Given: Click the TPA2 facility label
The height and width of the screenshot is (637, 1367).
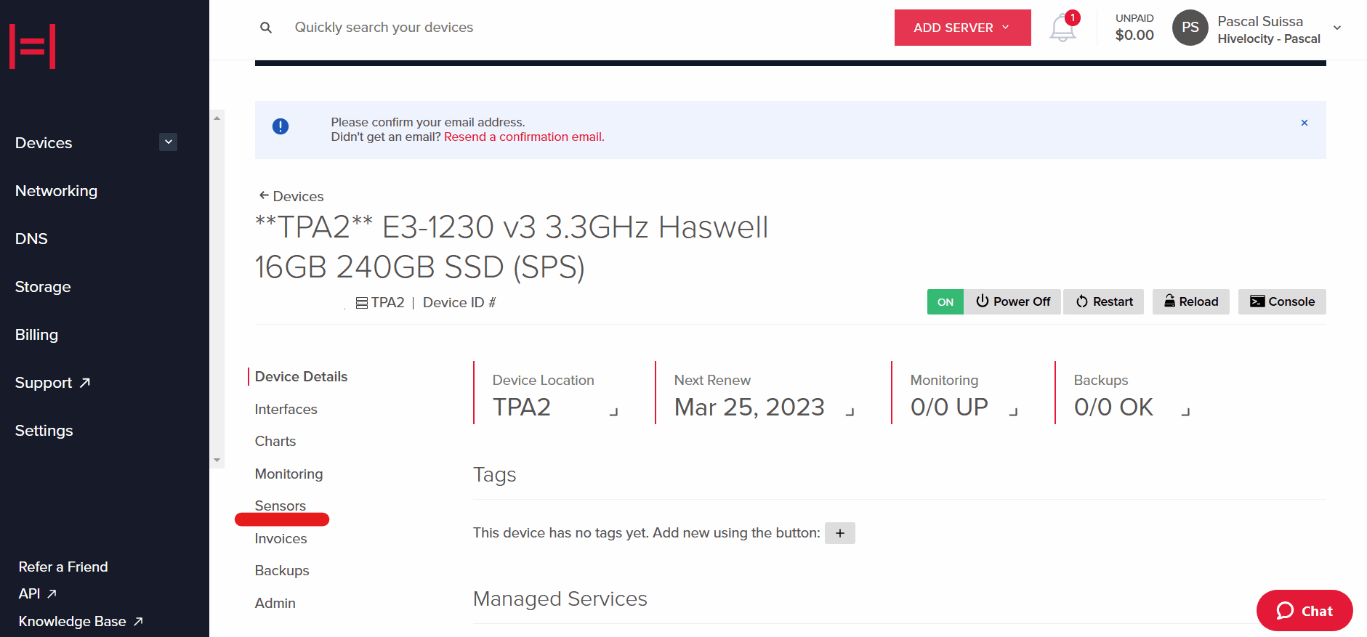Looking at the screenshot, I should click(380, 302).
